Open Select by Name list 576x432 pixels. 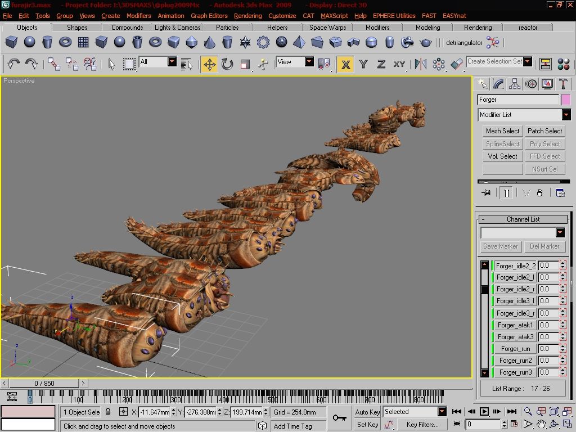pyautogui.click(x=187, y=64)
